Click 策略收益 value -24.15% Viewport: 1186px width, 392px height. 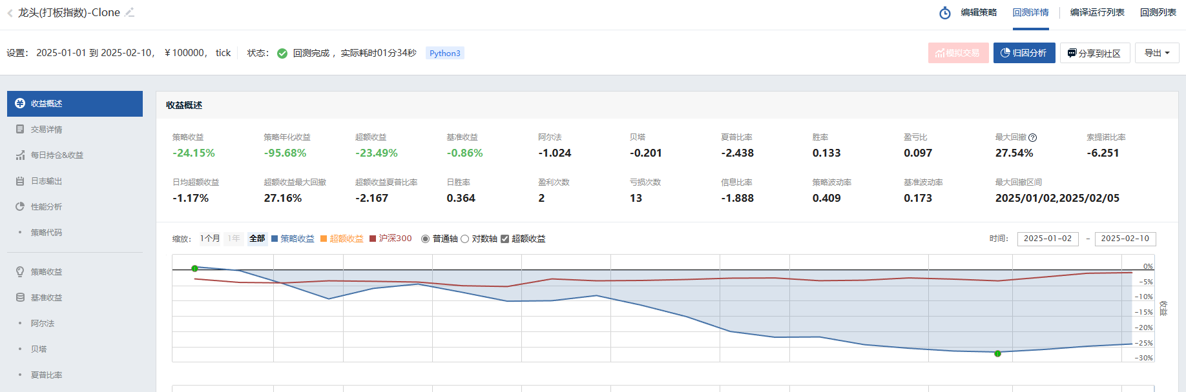pyautogui.click(x=194, y=153)
